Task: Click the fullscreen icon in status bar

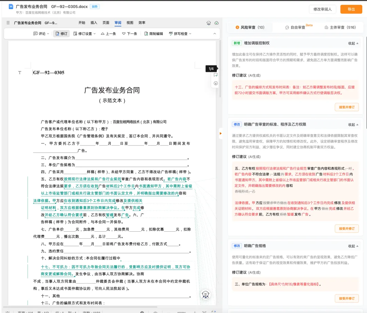Action: 213,312
